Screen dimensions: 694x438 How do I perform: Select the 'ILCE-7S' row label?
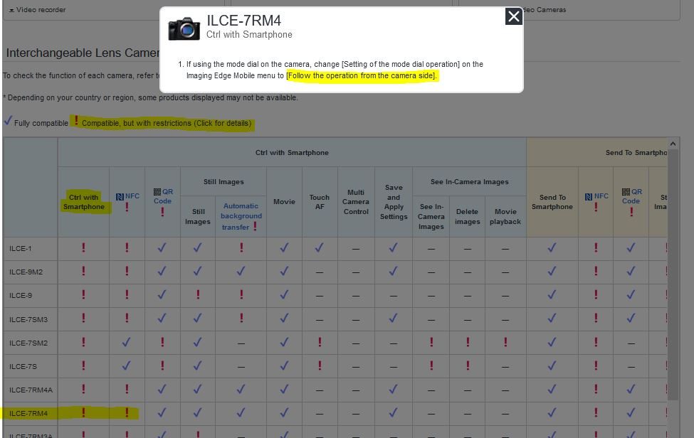tap(23, 366)
